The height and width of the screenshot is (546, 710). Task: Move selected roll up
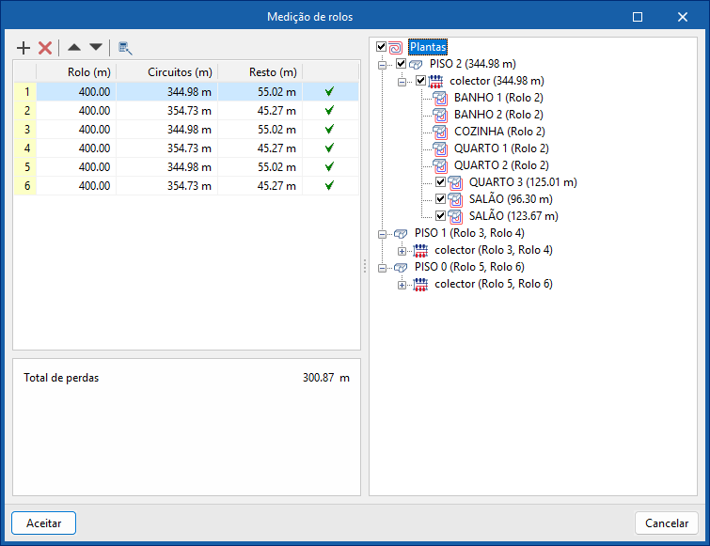coord(74,47)
